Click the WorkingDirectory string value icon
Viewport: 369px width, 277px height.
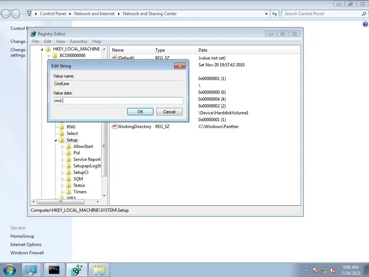tap(114, 126)
